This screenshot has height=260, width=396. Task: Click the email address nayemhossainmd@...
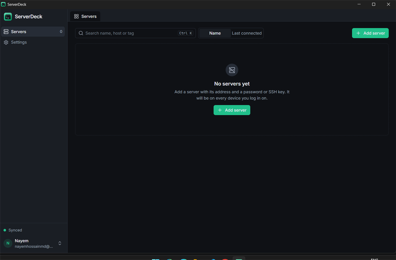pyautogui.click(x=34, y=246)
